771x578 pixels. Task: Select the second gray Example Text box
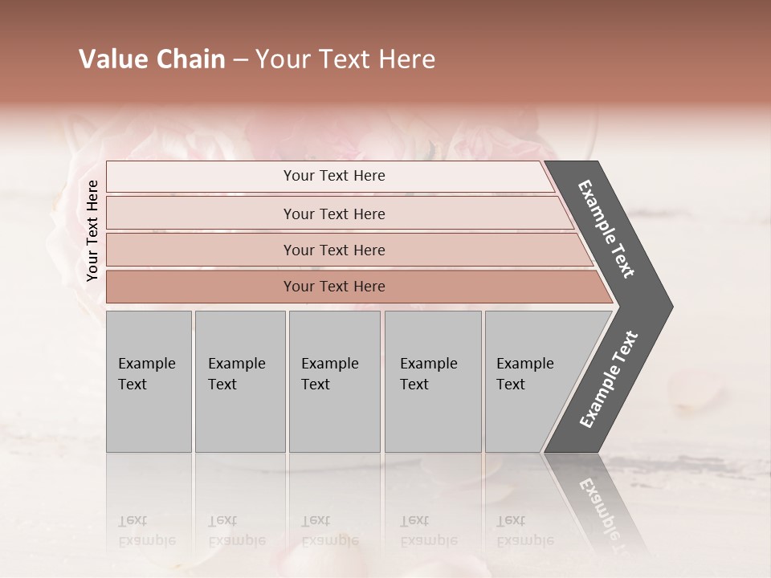pyautogui.click(x=240, y=381)
